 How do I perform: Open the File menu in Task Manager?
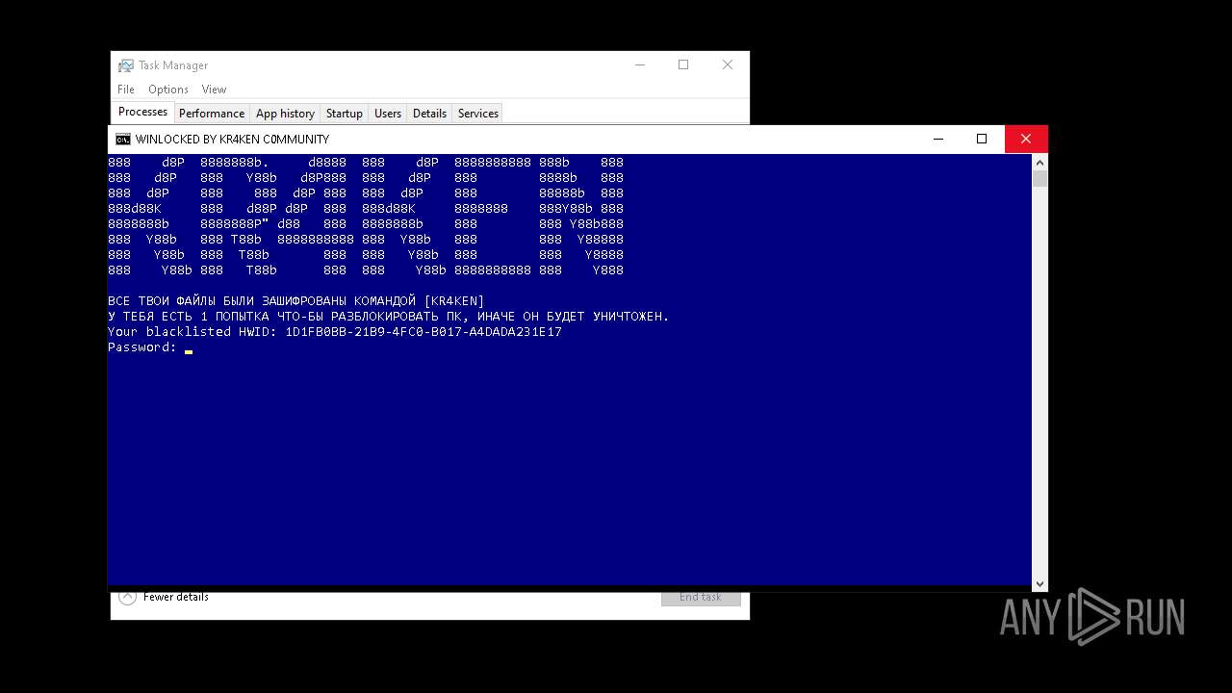coord(126,90)
